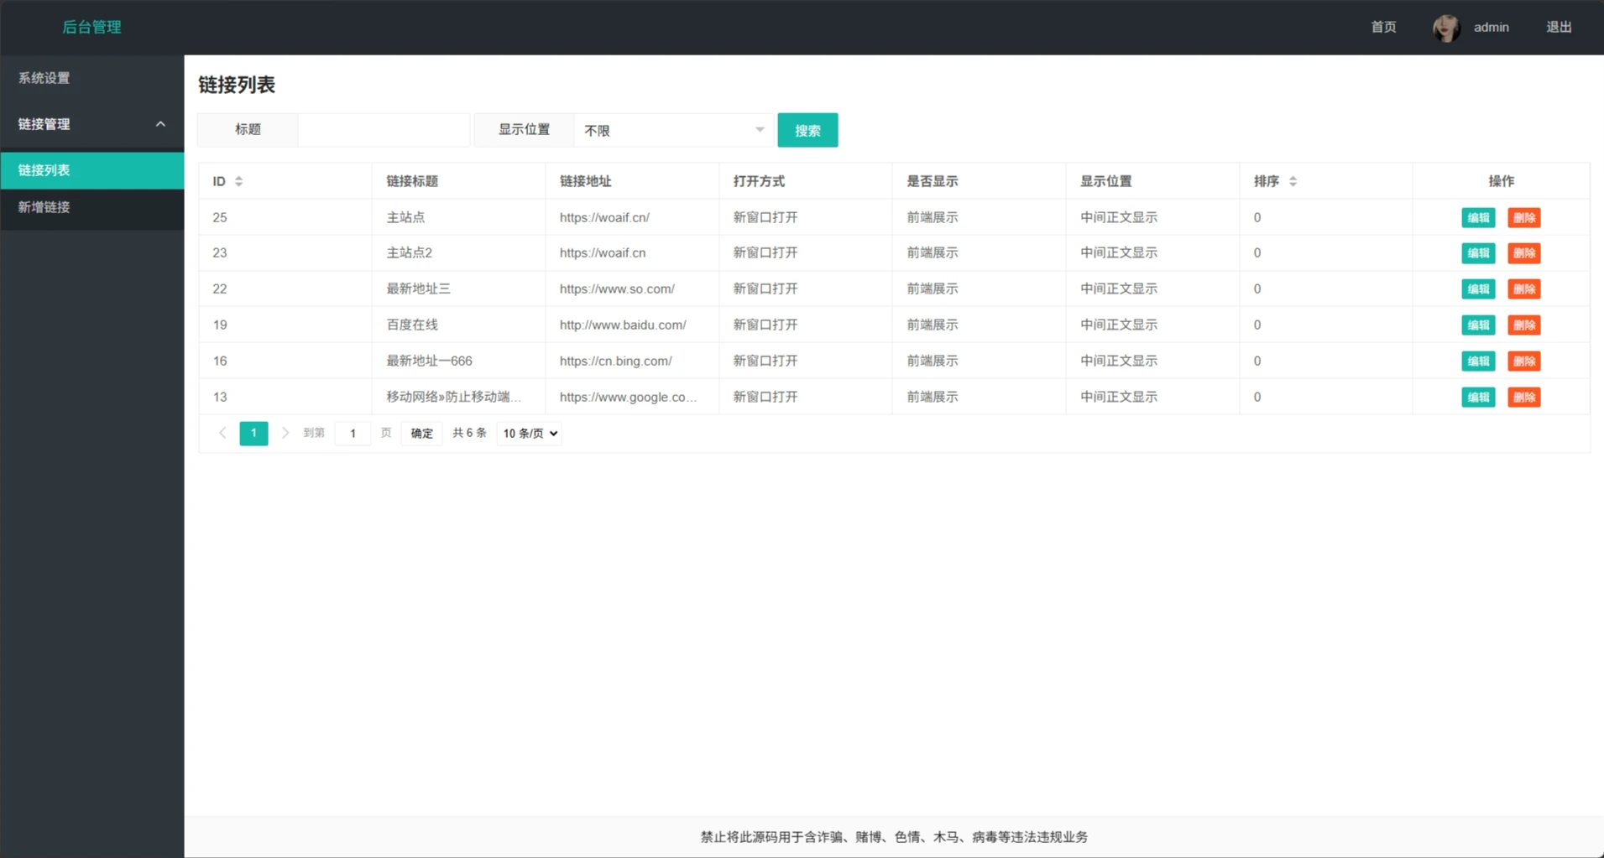This screenshot has width=1604, height=858.
Task: Edit the link with ID 13
Action: pos(1478,398)
